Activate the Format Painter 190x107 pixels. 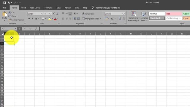[16, 20]
